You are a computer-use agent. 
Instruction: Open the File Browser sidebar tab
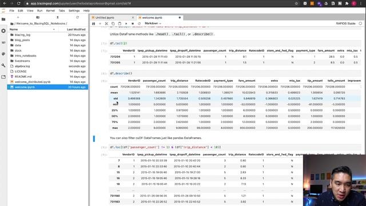pyautogui.click(x=3, y=19)
